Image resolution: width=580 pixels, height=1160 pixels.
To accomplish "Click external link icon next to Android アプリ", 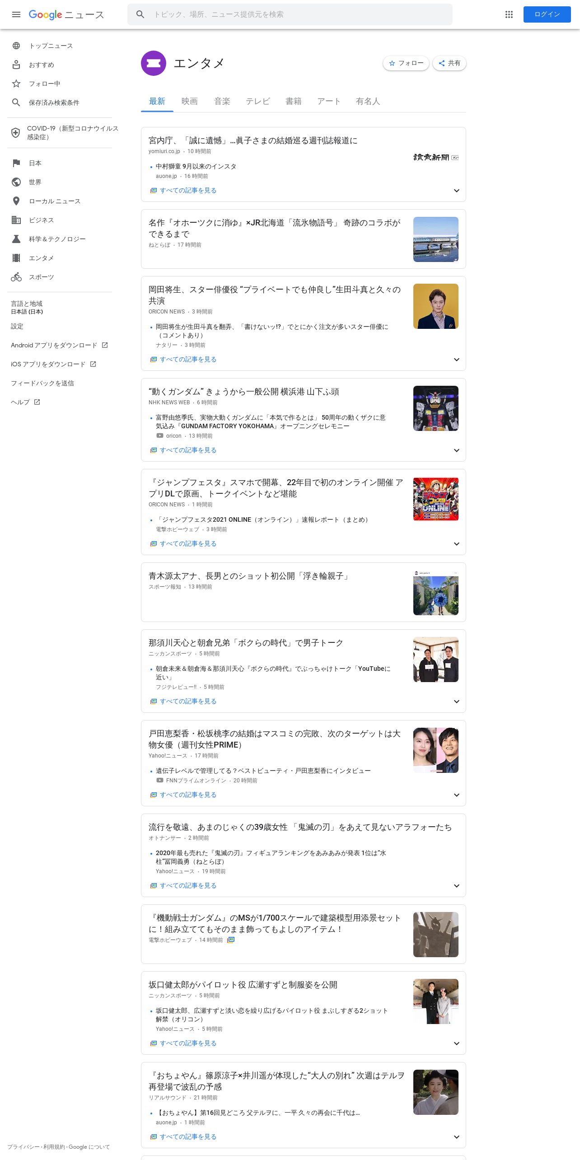I will (x=105, y=345).
